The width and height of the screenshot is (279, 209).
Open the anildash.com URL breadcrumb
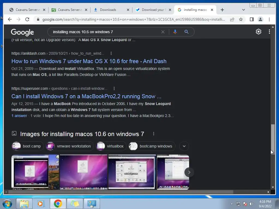58,53
